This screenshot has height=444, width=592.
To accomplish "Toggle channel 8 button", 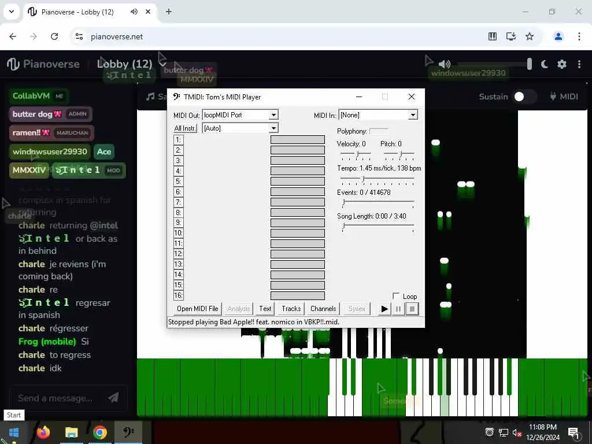I will (178, 213).
